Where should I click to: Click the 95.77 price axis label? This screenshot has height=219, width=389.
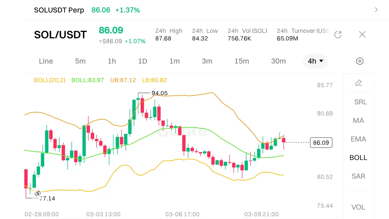point(325,85)
